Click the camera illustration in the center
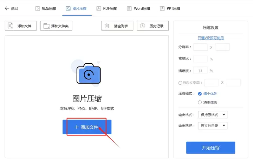 [89, 73]
